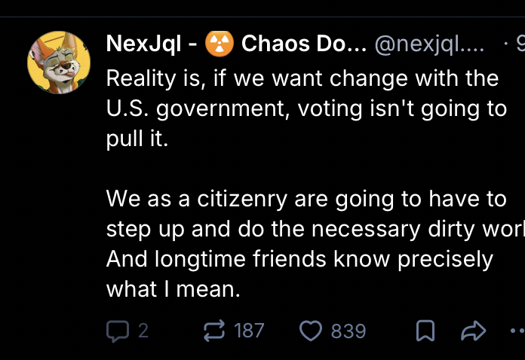
Task: Click the "And longtime friends know precisely" line
Action: pyautogui.click(x=299, y=259)
